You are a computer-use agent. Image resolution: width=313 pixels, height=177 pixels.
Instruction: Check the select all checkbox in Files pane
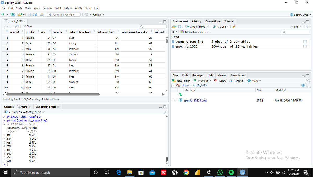[173, 85]
